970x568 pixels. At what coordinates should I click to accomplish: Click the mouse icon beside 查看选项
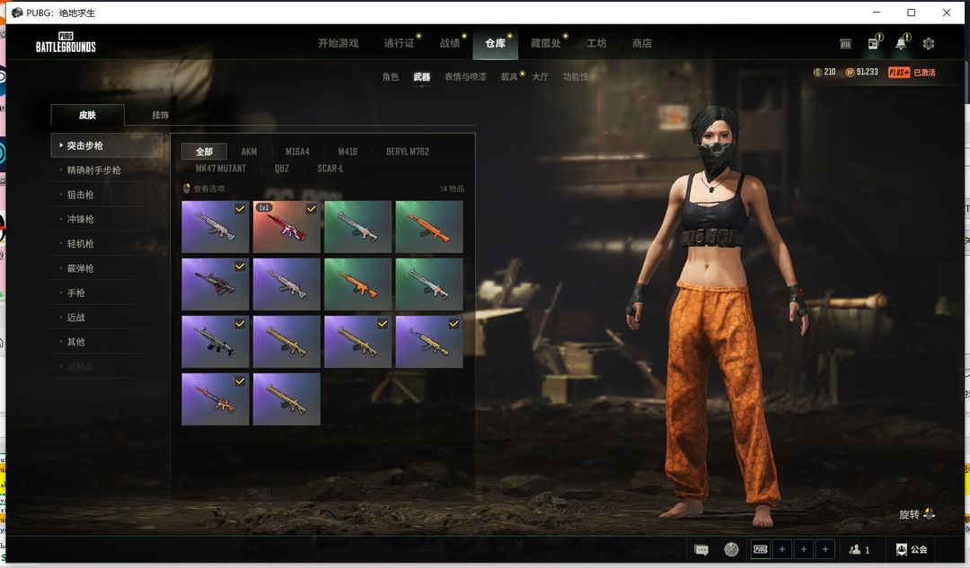[187, 188]
